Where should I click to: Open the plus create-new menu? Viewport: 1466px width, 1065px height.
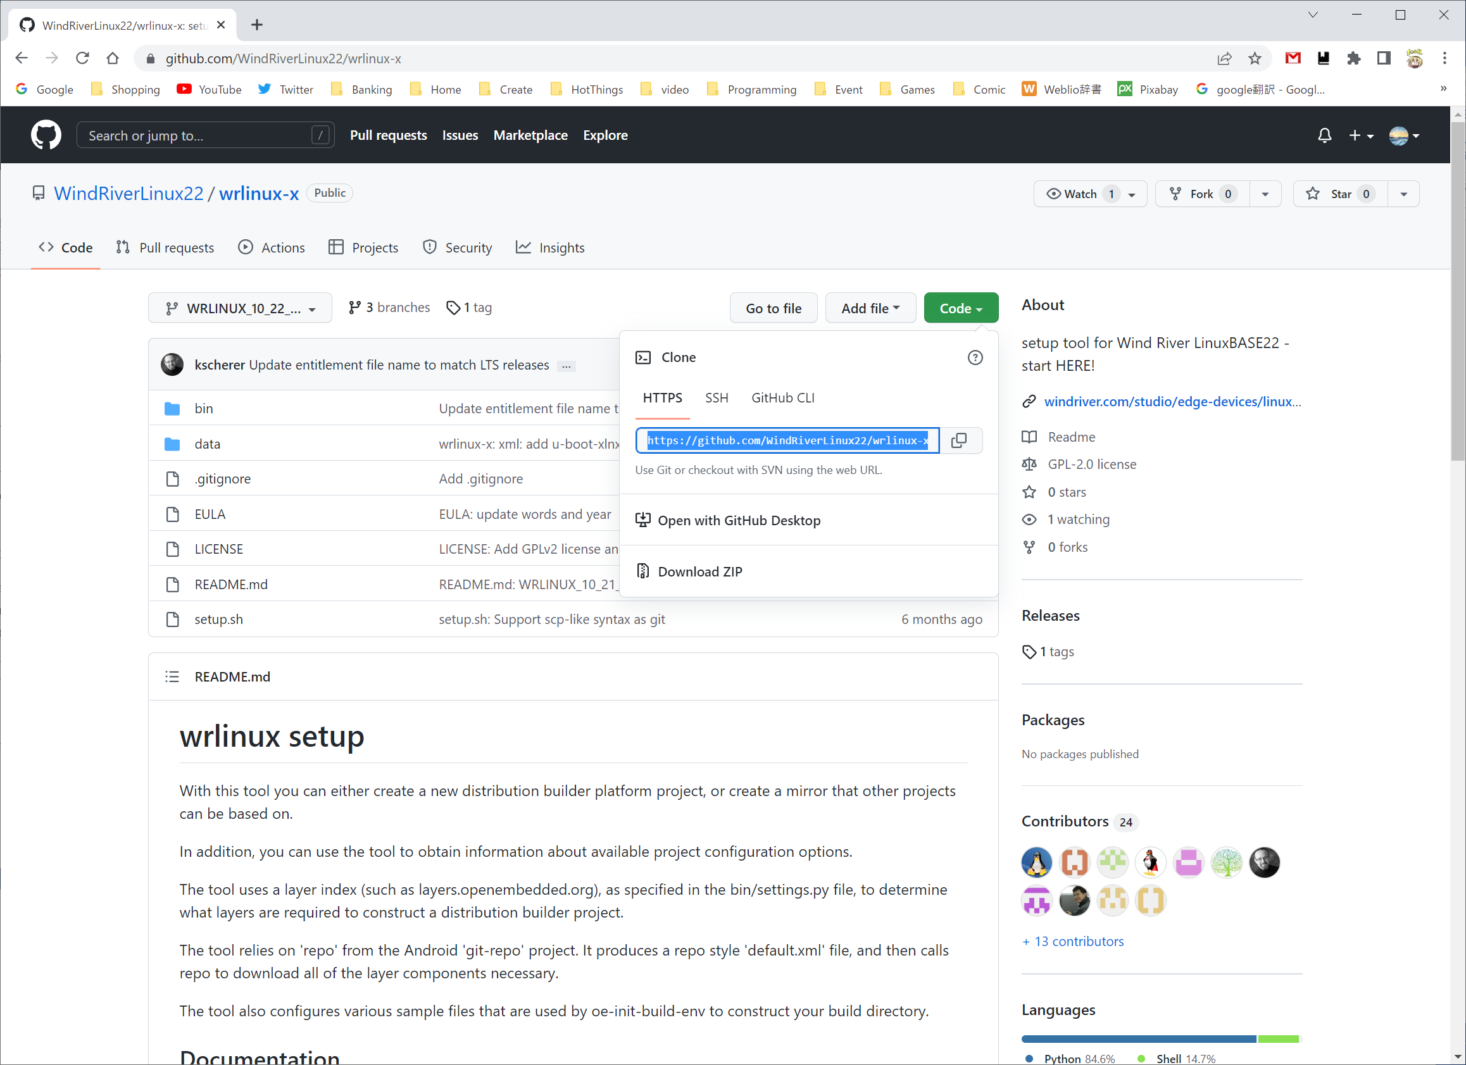point(1361,135)
